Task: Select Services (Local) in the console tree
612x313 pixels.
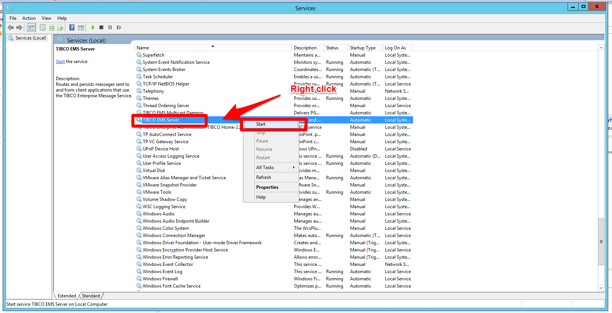Action: (31, 38)
